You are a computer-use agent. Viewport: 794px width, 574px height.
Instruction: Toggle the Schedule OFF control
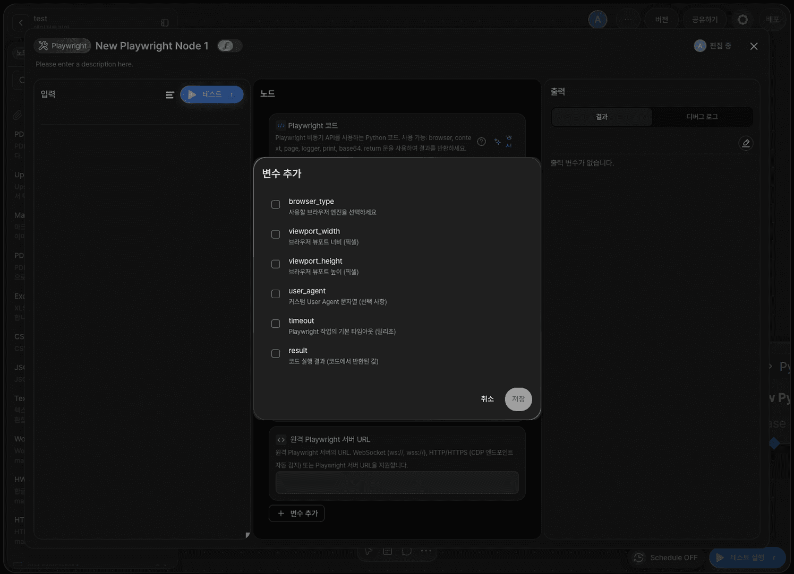[666, 558]
